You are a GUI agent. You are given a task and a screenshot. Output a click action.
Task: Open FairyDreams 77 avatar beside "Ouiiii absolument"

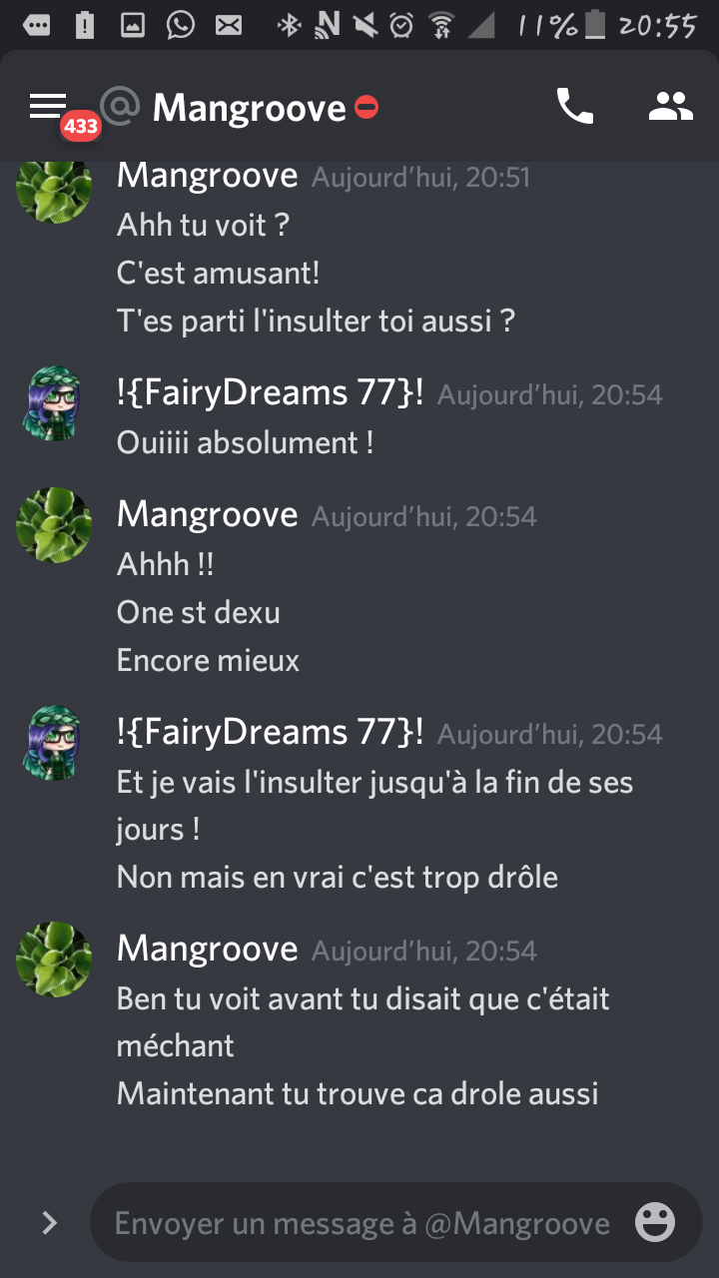(54, 403)
